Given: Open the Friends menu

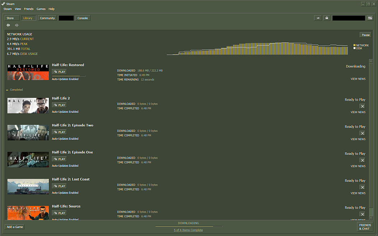Looking at the screenshot, I should click(29, 9).
